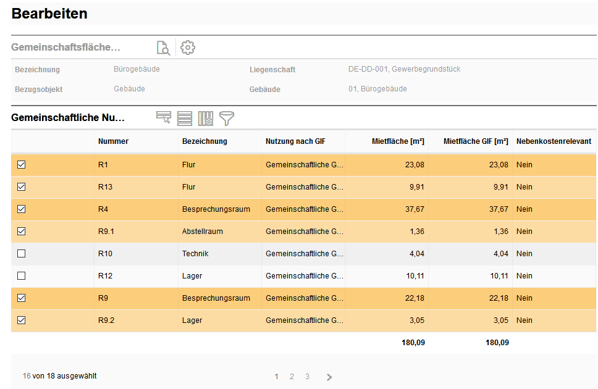Click 'Flur' in row R1
Image resolution: width=598 pixels, height=389 pixels.
pos(189,165)
